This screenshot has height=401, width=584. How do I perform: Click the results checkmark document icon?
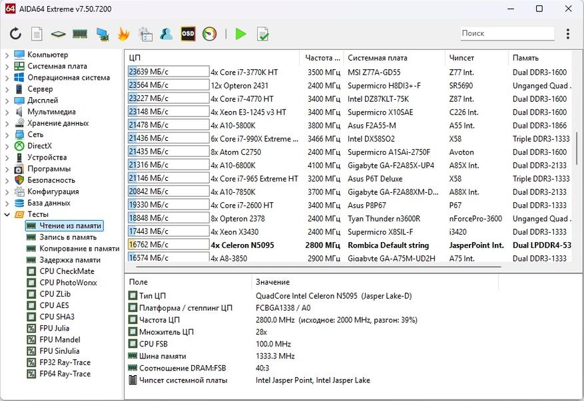click(x=262, y=34)
